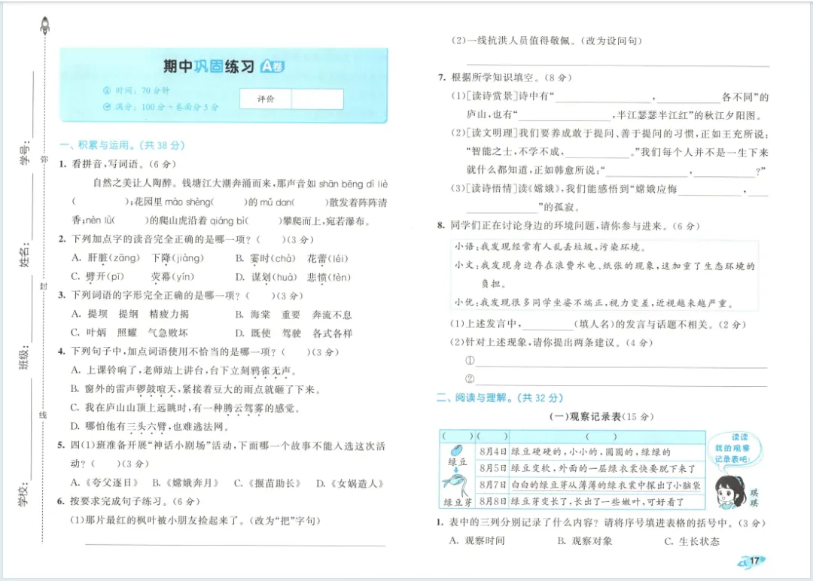Click the answer bracket of question 3

[260, 296]
